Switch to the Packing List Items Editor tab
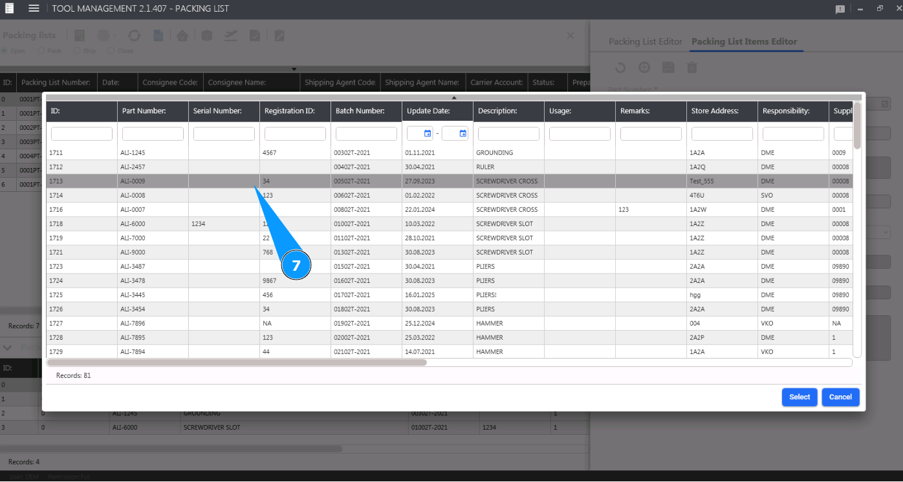Image resolution: width=903 pixels, height=482 pixels. tap(745, 41)
